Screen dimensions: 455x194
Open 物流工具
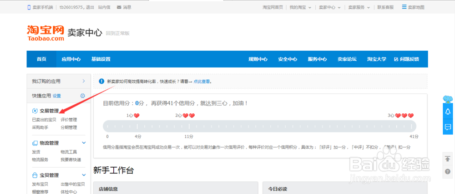click(x=69, y=152)
